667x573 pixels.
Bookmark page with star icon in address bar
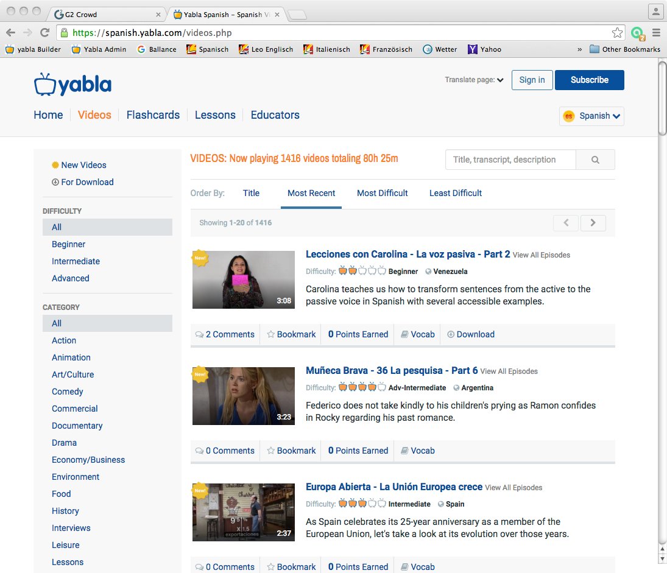(x=617, y=33)
